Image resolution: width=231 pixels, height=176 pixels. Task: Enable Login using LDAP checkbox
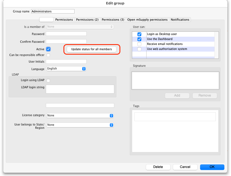(x=48, y=80)
